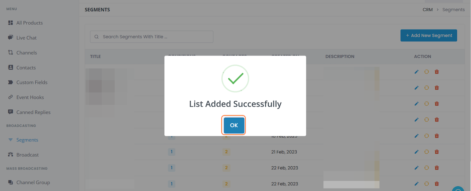Open Broadcast people icon in sidebar
Screen dimensions: 471x191
(11, 155)
